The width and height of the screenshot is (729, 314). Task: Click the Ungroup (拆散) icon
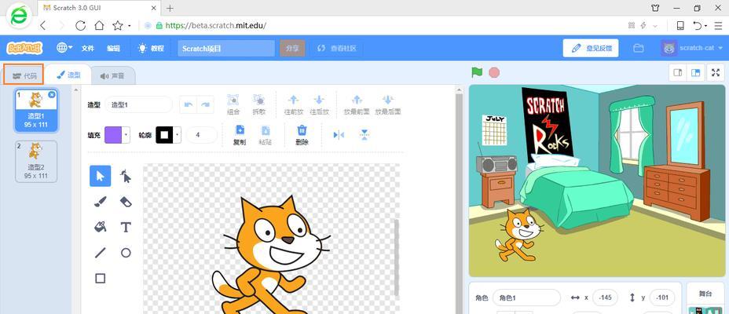click(258, 100)
